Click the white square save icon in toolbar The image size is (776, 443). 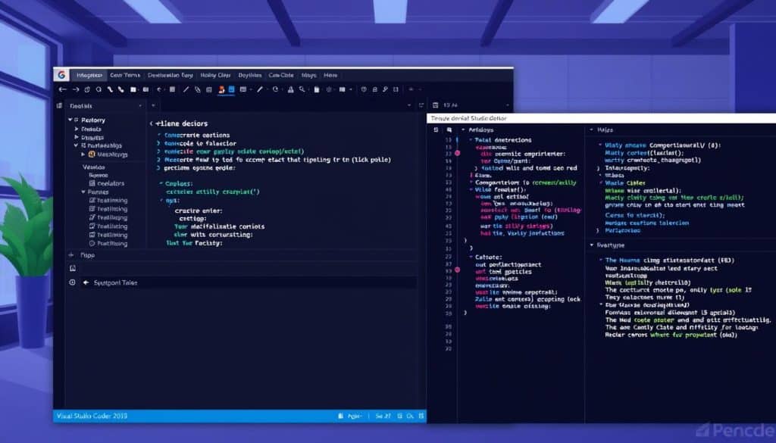click(x=133, y=89)
